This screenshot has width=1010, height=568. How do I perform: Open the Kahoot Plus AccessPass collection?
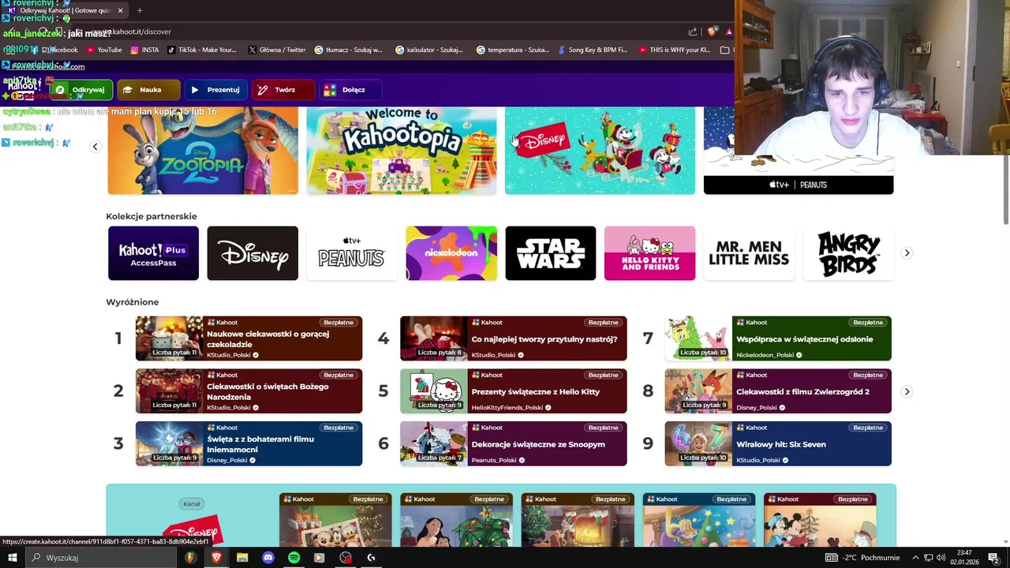click(153, 253)
